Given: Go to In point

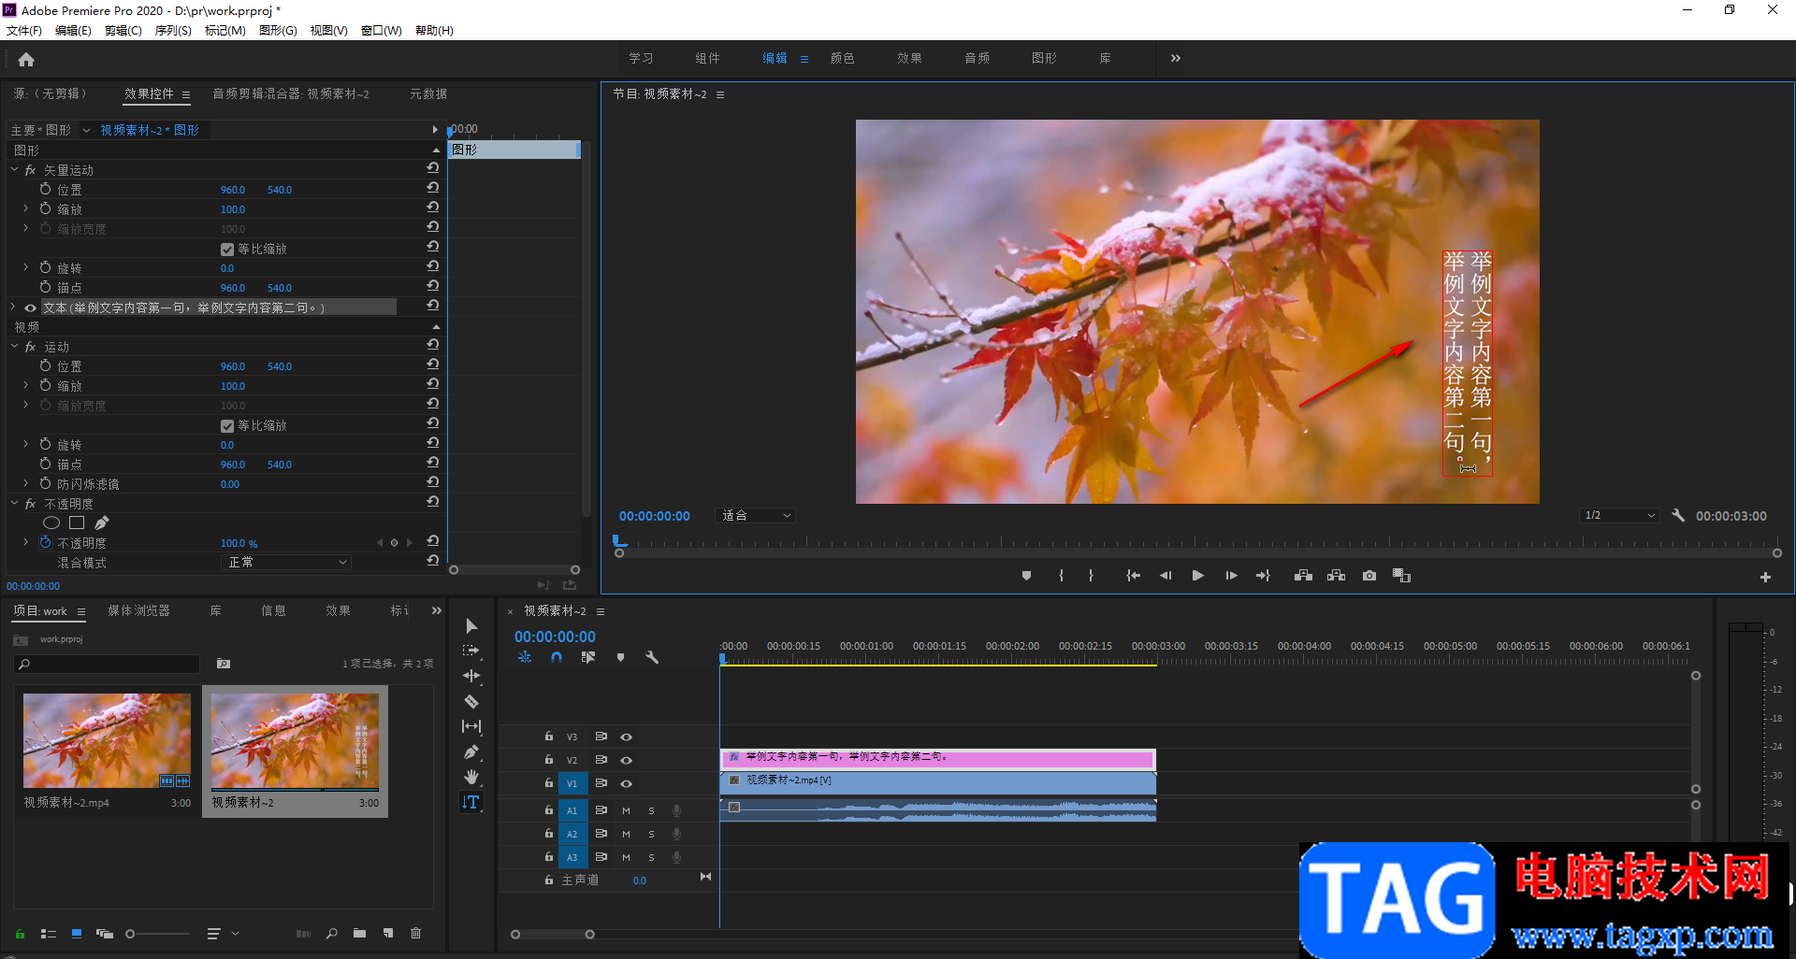Looking at the screenshot, I should pos(1133,576).
